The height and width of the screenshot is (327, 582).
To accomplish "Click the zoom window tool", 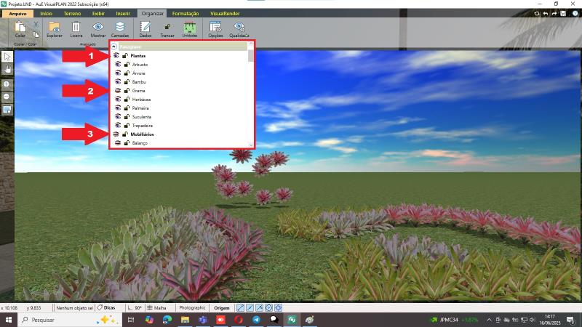I will 7,110.
